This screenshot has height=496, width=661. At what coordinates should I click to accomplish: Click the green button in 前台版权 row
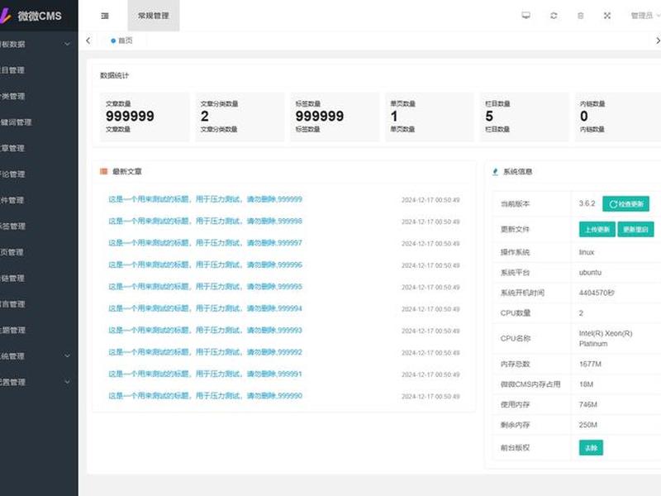click(591, 447)
